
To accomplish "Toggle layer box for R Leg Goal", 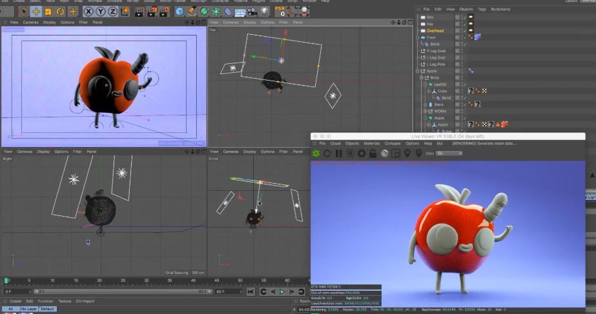I will pyautogui.click(x=457, y=51).
